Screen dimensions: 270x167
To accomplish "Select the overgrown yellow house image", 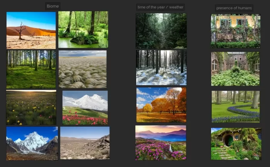I will pos(236,31).
